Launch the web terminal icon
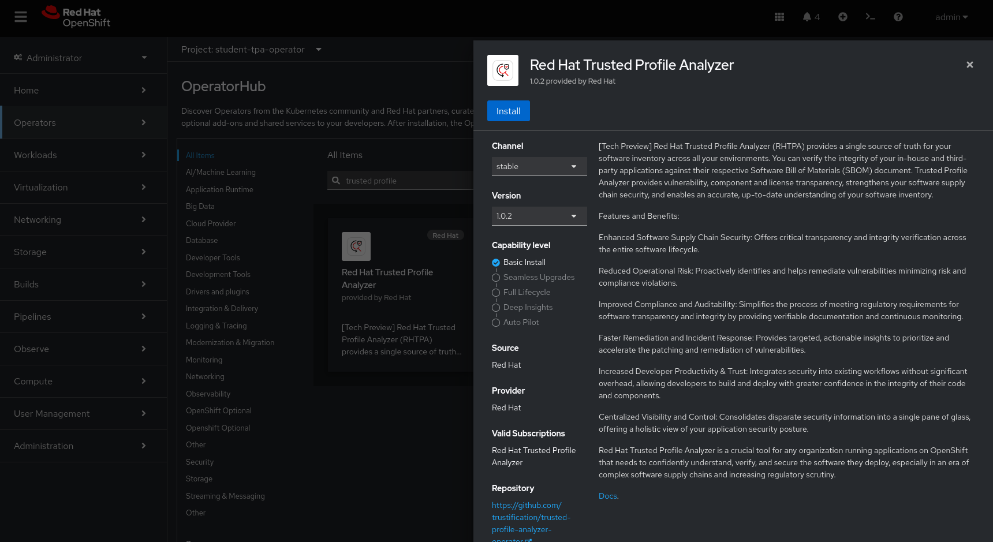 871,17
